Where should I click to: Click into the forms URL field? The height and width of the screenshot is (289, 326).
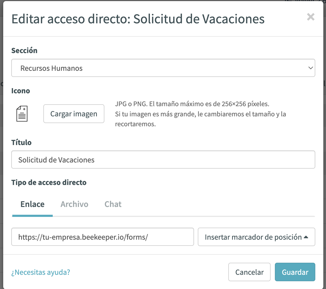tap(103, 237)
